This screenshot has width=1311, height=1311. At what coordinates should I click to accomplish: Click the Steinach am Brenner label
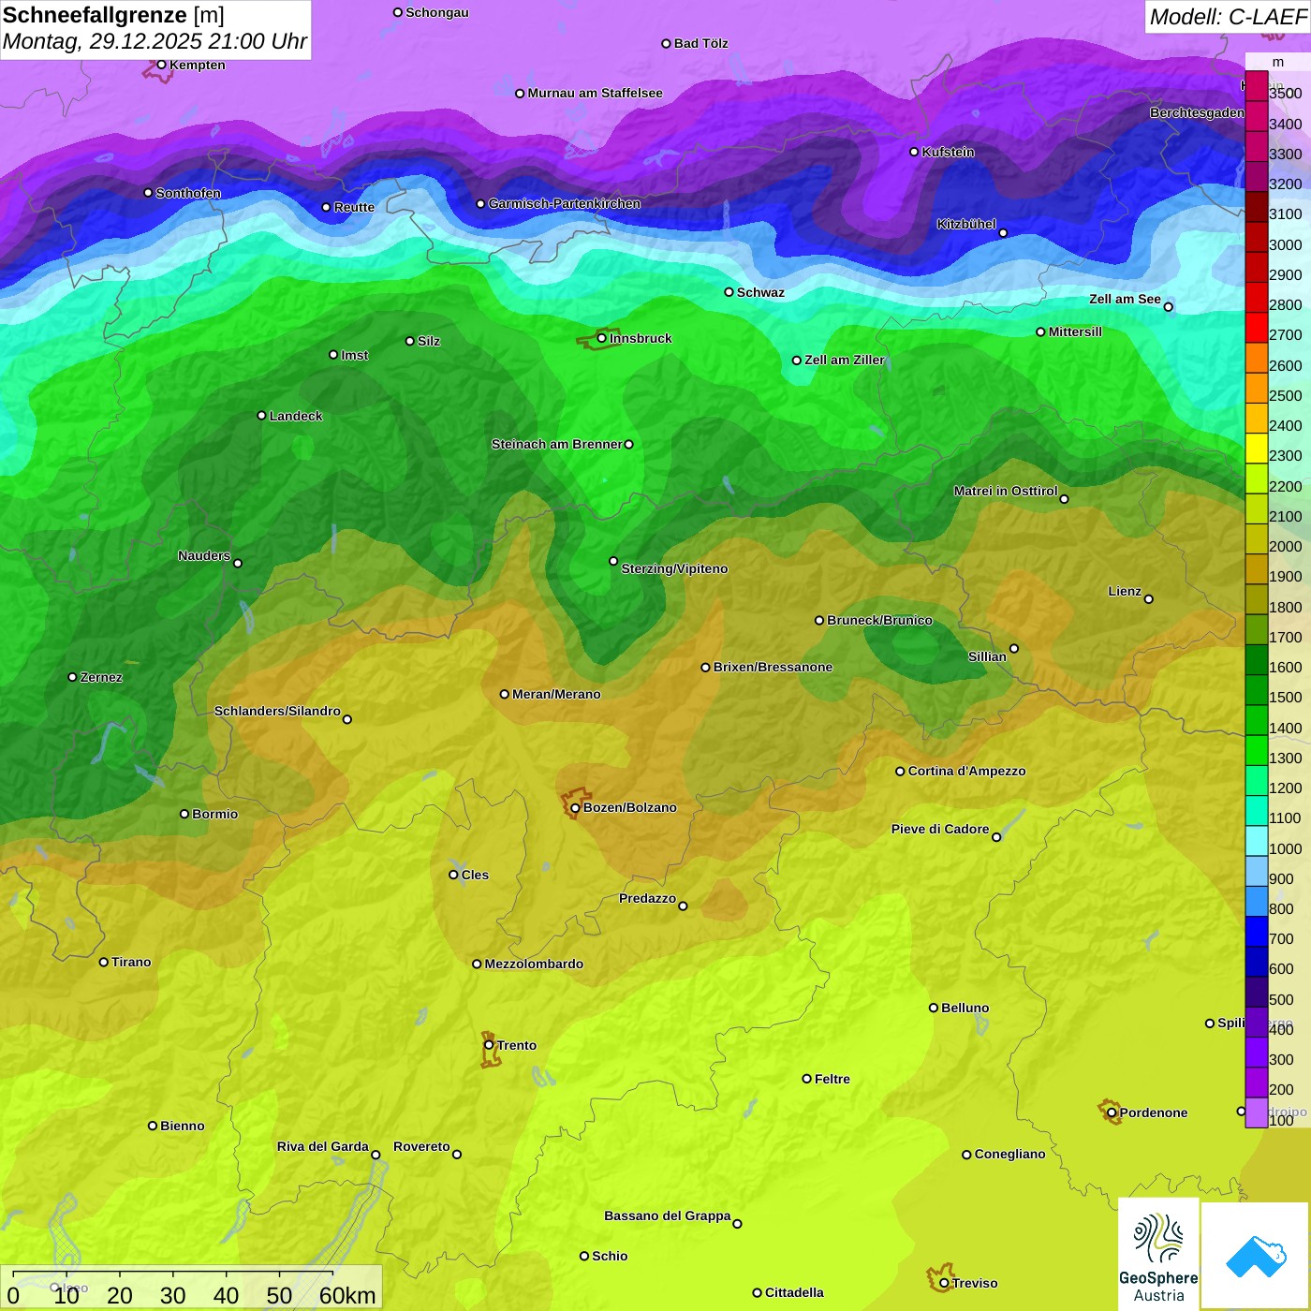(x=556, y=444)
